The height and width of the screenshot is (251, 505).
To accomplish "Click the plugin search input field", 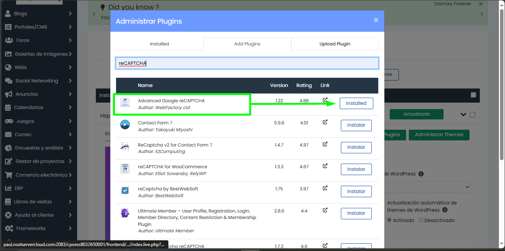I will pyautogui.click(x=247, y=63).
